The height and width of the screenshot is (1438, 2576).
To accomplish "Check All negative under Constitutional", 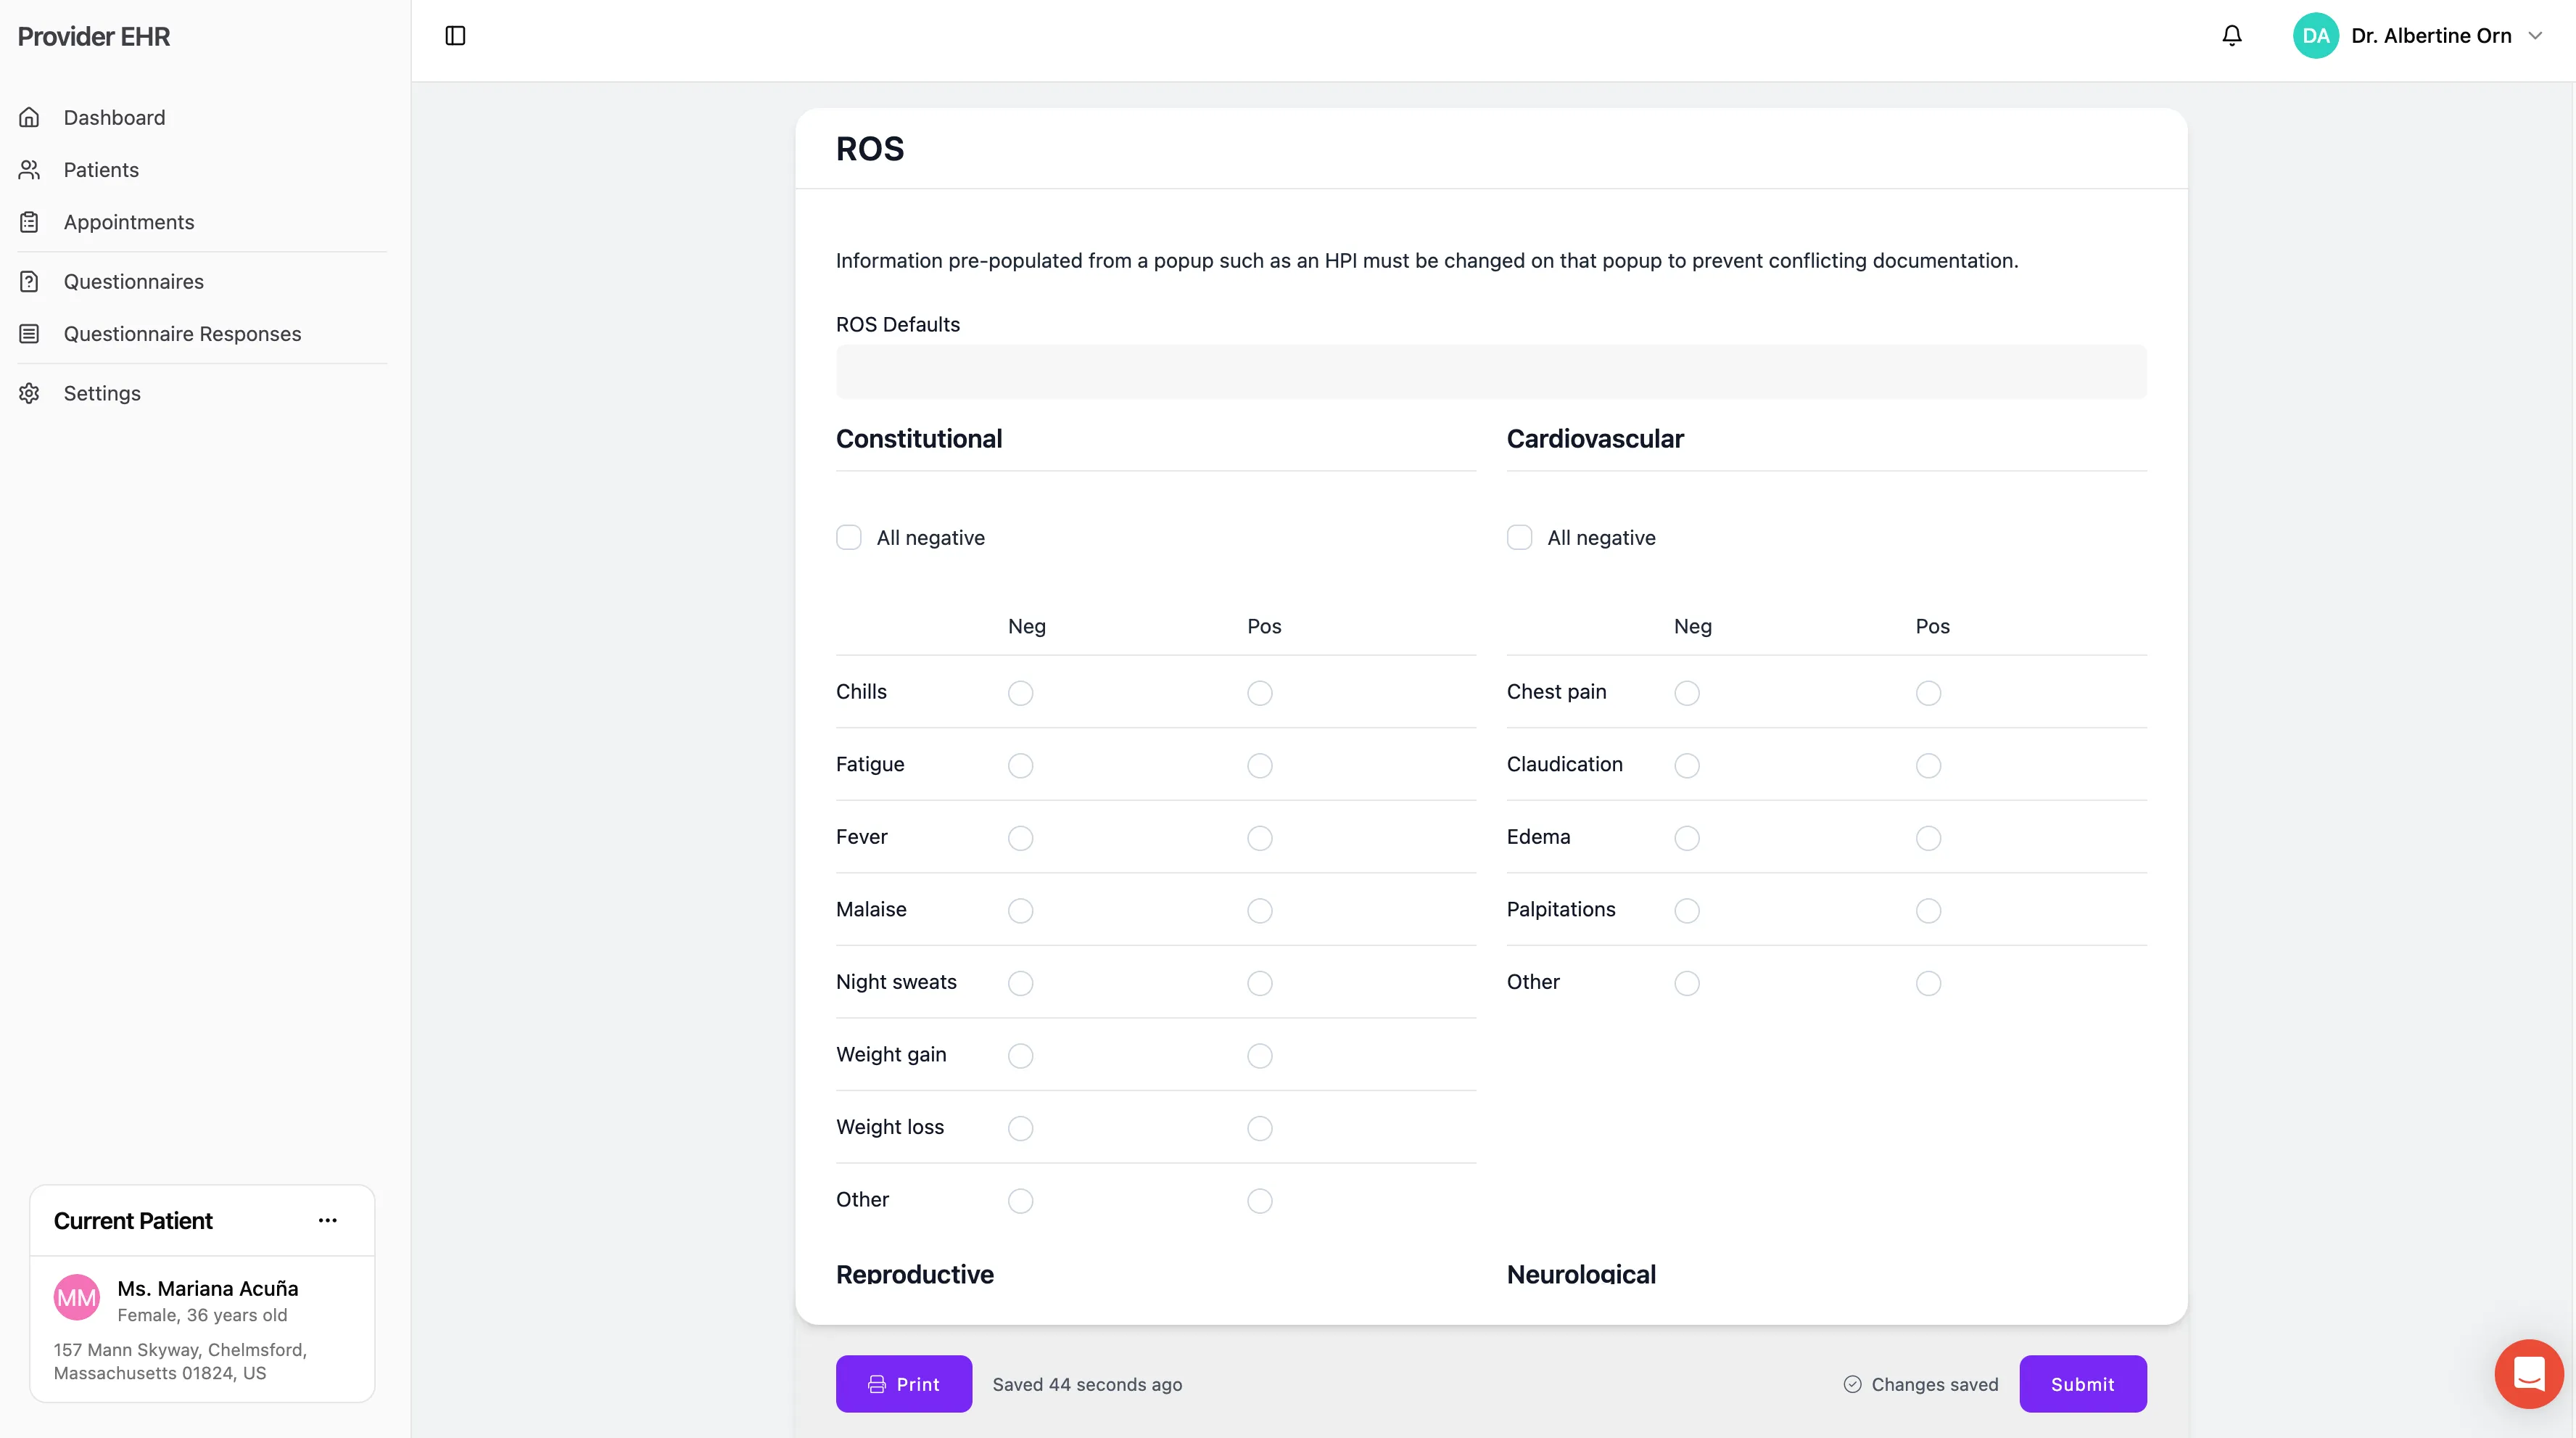I will pos(849,538).
